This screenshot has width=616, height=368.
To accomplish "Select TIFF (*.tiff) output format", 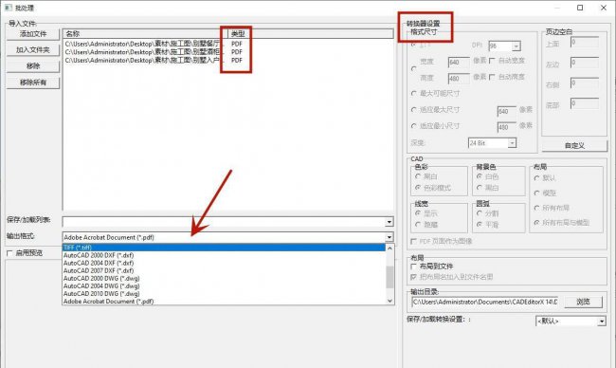I will click(224, 248).
